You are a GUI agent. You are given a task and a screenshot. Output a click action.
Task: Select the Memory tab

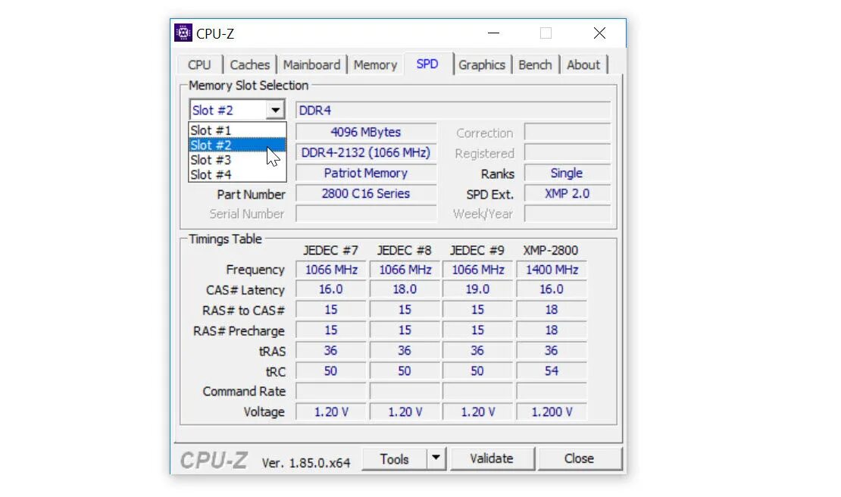[x=375, y=65]
